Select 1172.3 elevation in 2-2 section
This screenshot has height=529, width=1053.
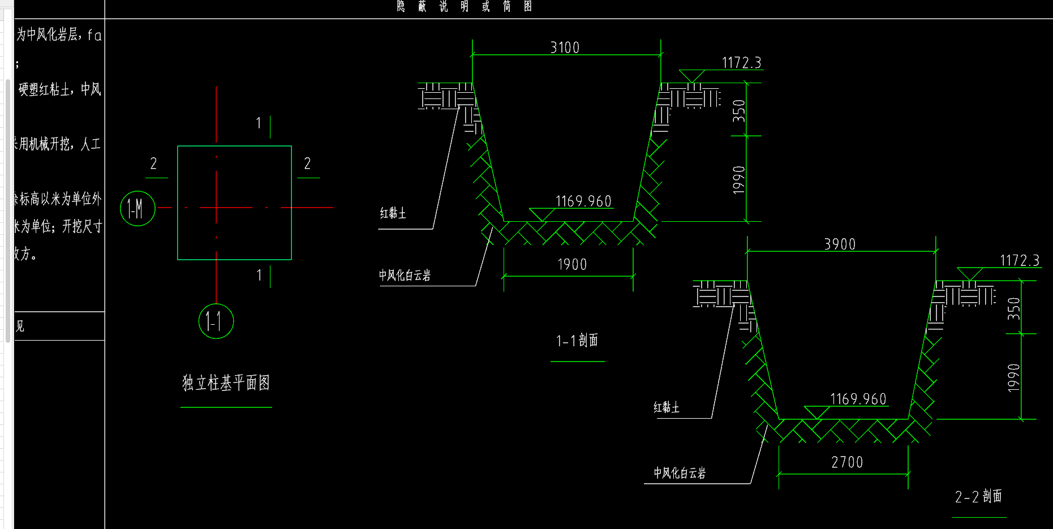1020,260
